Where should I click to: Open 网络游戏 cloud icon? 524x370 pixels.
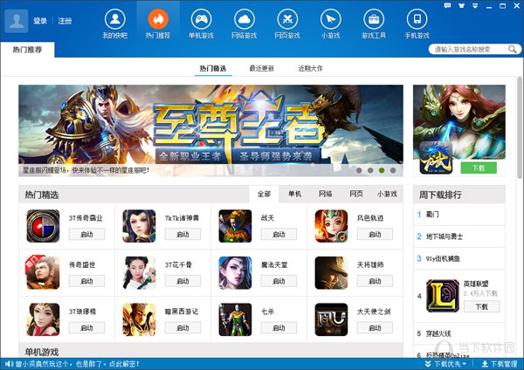(245, 19)
